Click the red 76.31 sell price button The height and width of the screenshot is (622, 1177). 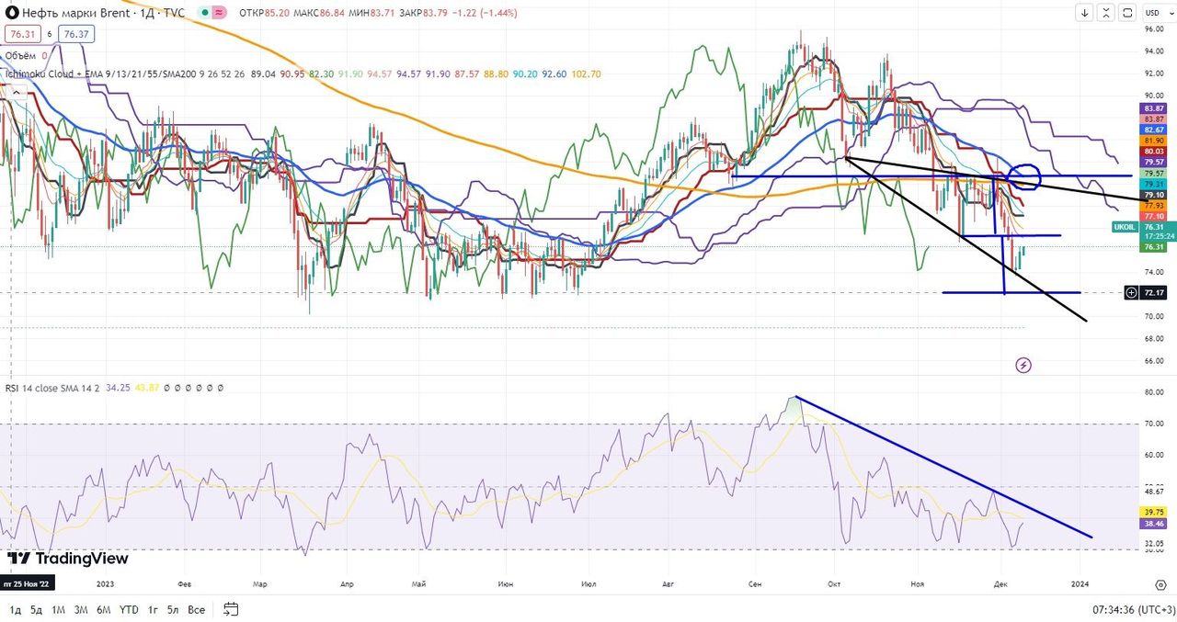[x=19, y=34]
